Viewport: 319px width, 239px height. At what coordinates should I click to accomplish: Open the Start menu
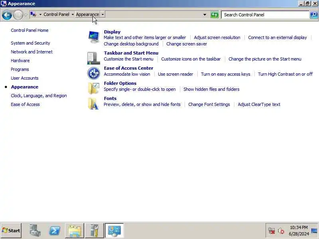click(x=11, y=231)
